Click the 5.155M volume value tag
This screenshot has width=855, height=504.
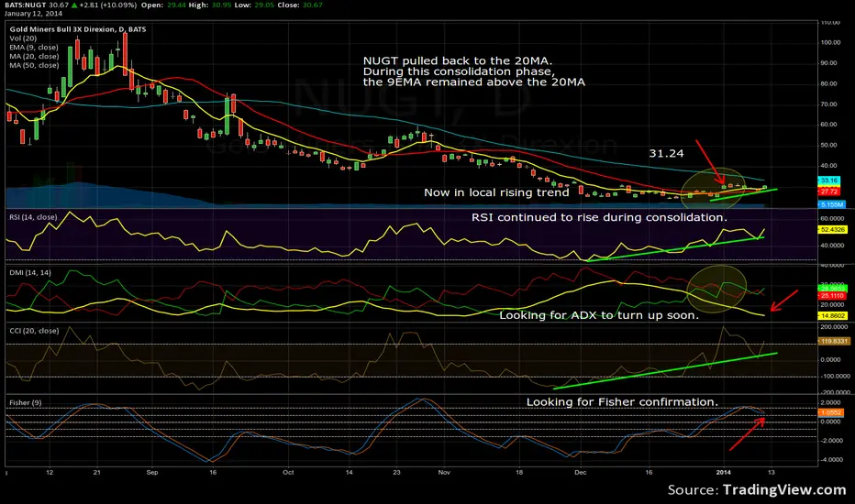831,204
